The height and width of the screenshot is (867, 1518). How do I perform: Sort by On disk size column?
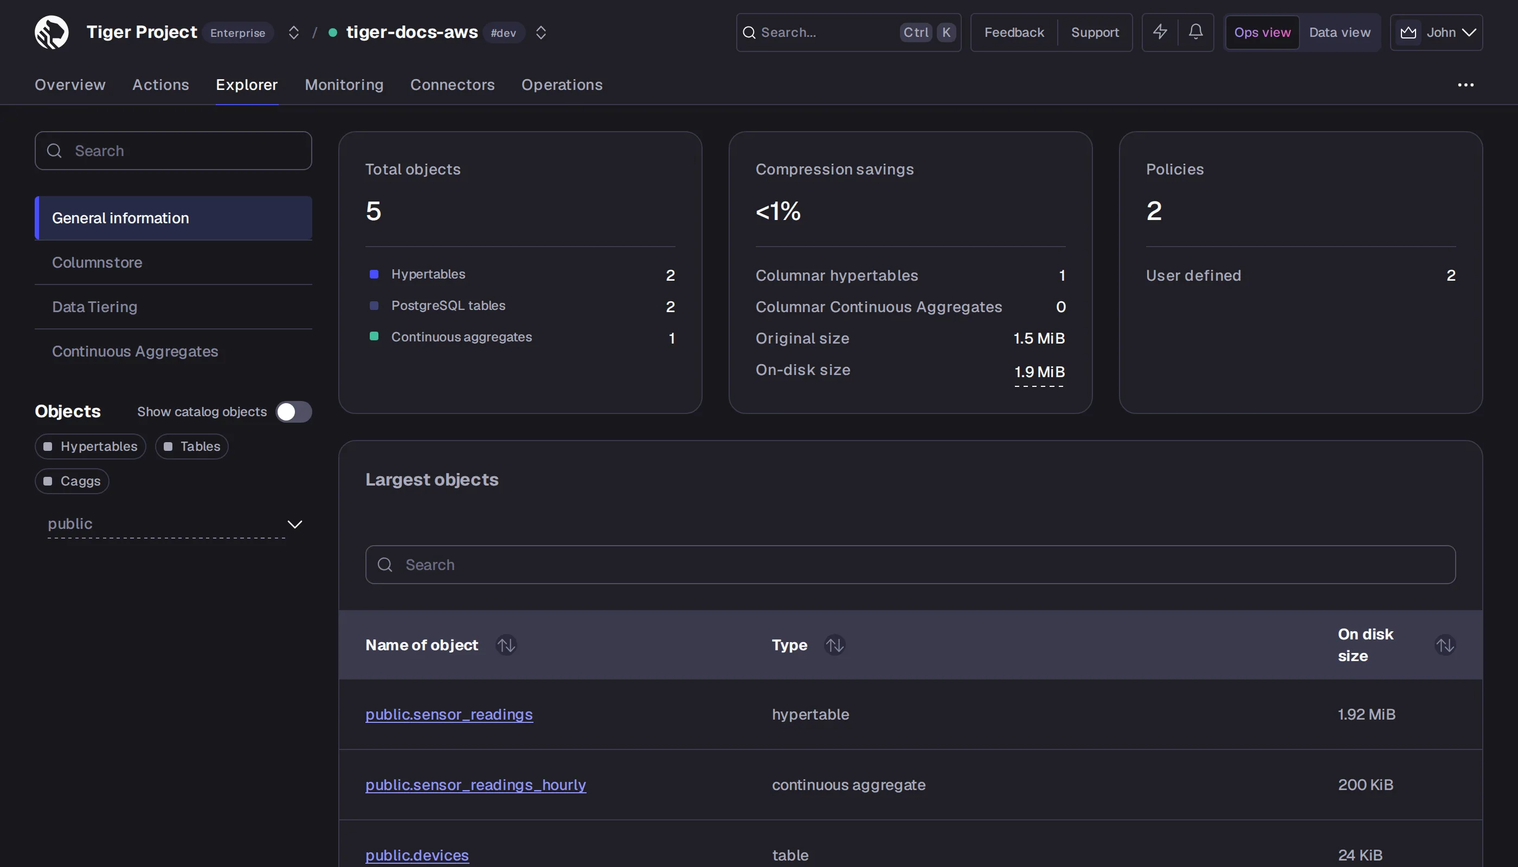[1445, 645]
